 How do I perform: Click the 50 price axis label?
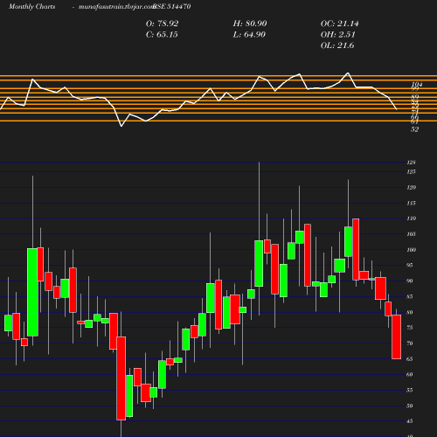(x=410, y=406)
